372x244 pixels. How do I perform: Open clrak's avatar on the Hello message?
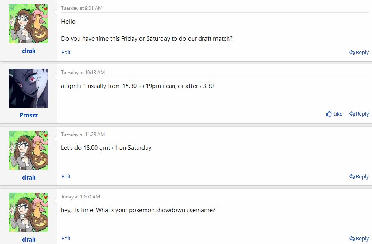tap(28, 24)
